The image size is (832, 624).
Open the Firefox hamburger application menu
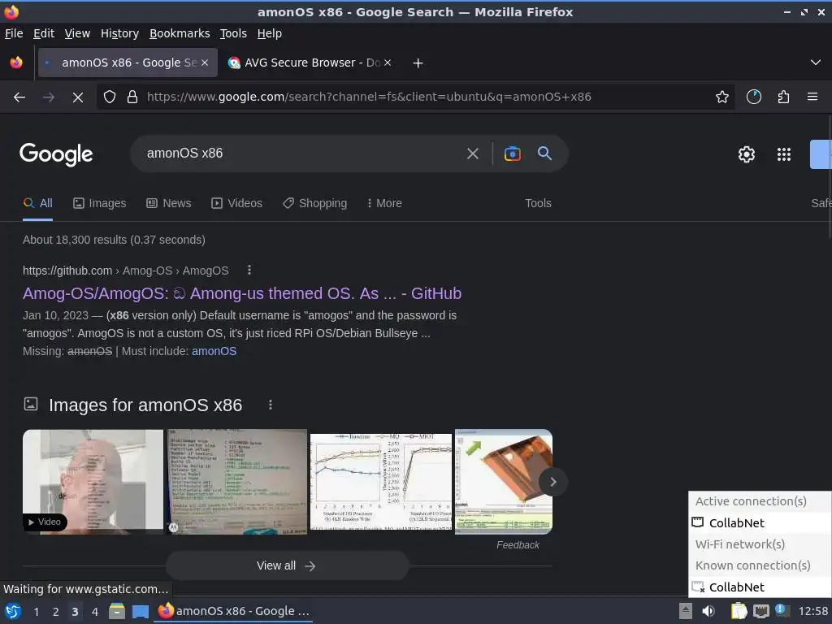point(812,97)
